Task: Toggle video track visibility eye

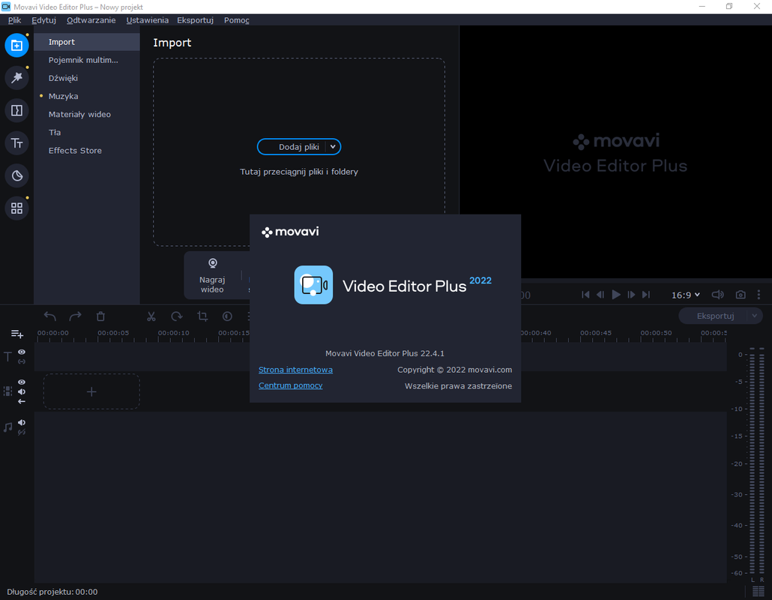Action: point(22,382)
